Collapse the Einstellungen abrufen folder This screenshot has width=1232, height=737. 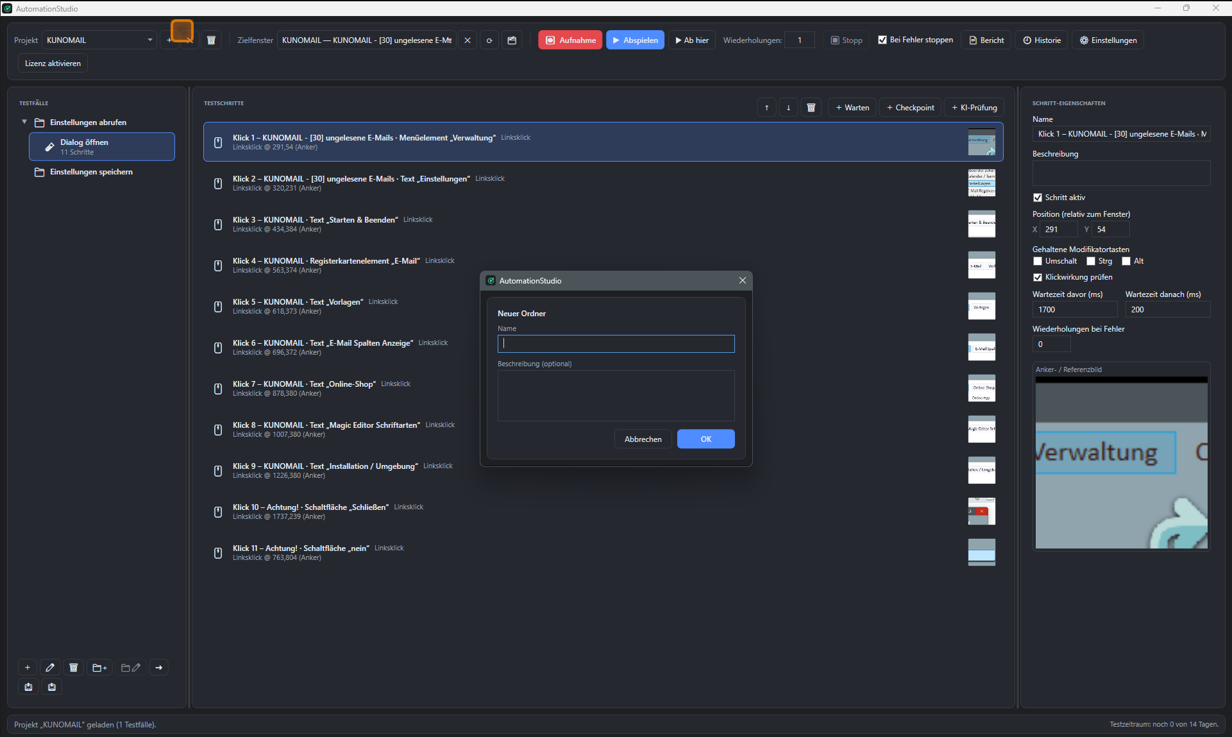point(24,122)
